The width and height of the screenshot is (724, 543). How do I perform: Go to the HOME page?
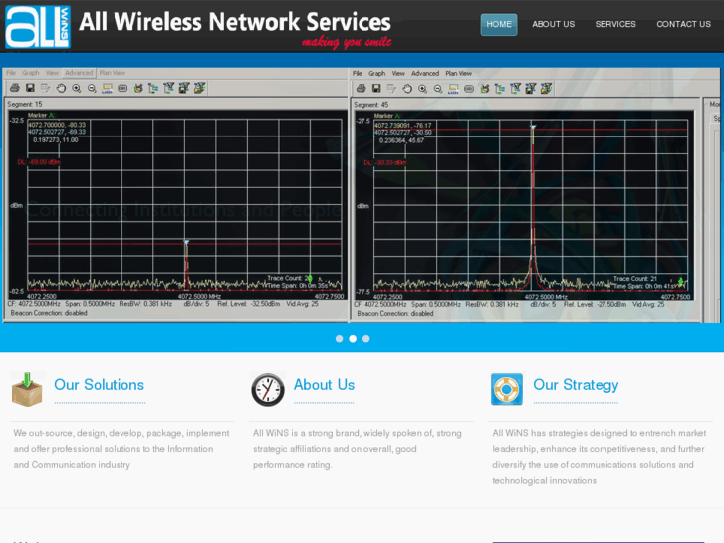pyautogui.click(x=499, y=24)
